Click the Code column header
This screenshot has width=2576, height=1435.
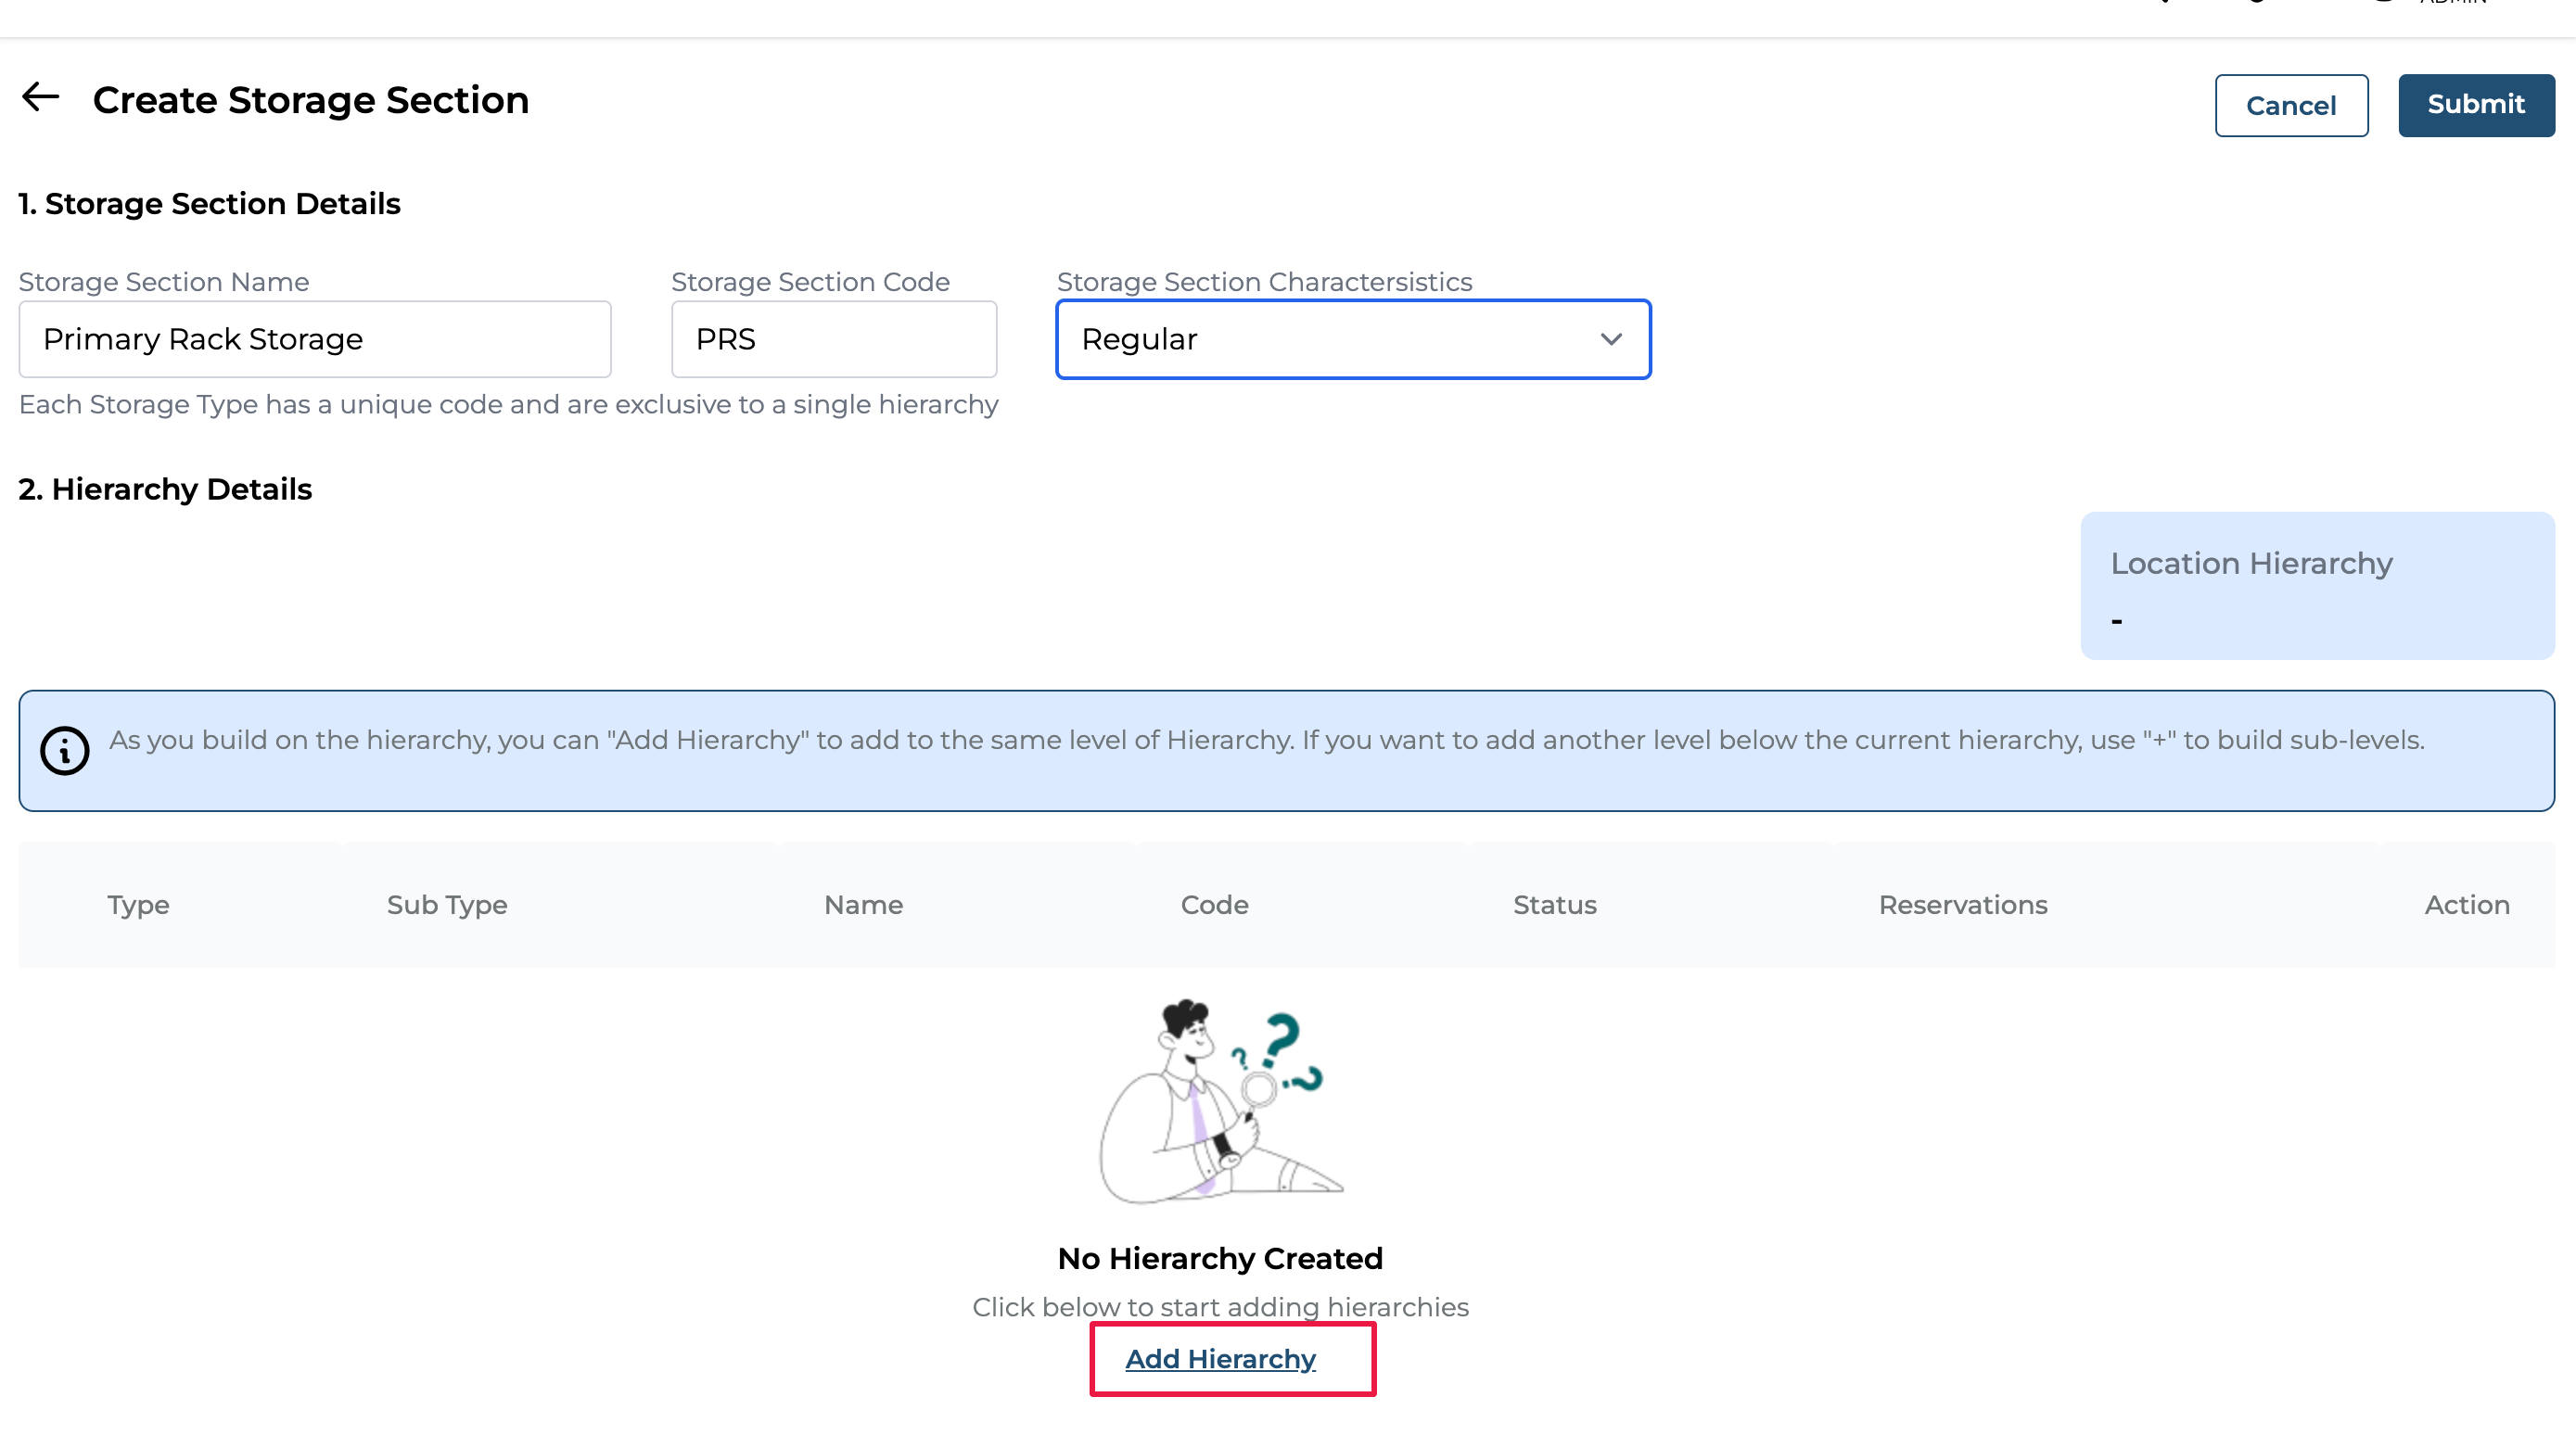(x=1214, y=904)
